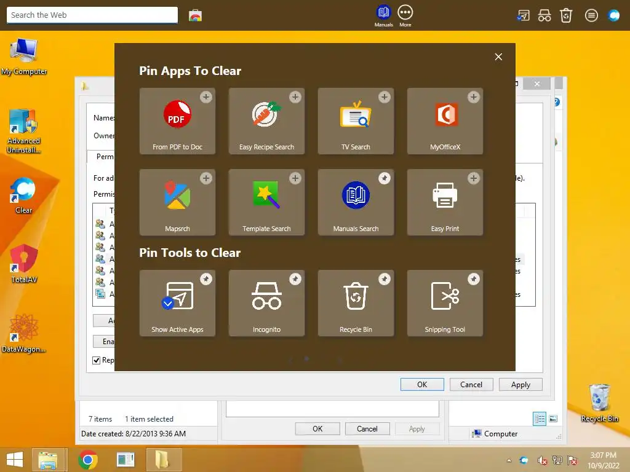Click Cancel in the lower properties window
Screen dimensions: 630x472
tap(367, 428)
